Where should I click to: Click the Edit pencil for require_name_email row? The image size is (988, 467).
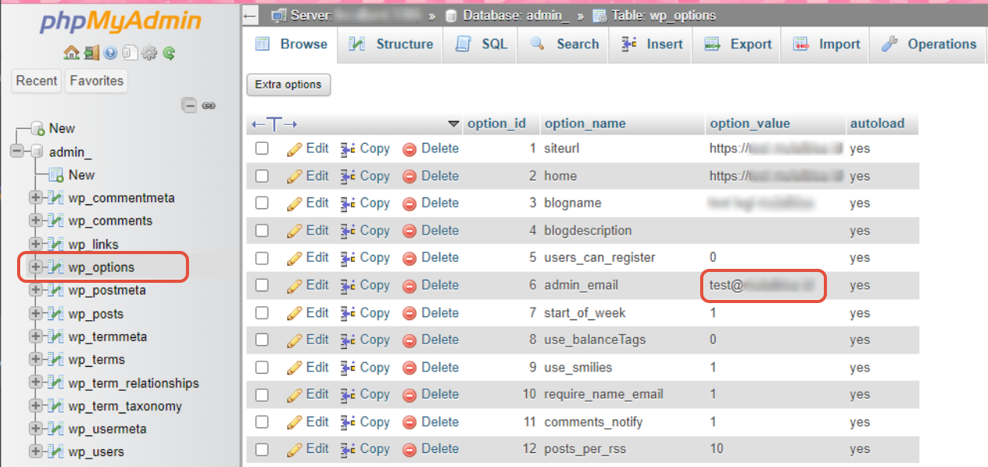[x=295, y=395]
